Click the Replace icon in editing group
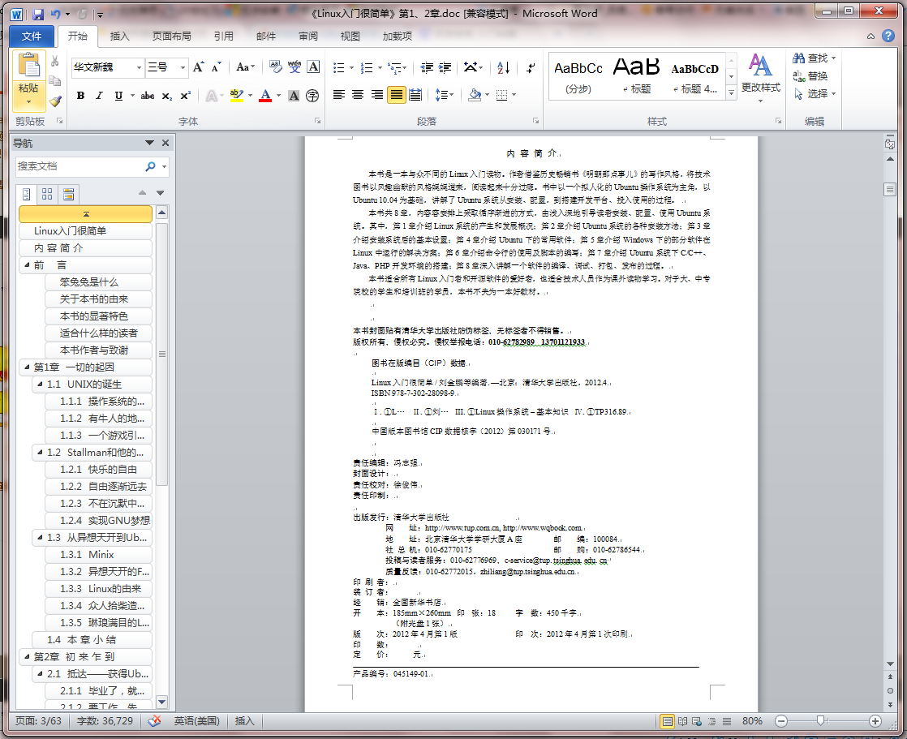907x739 pixels. pyautogui.click(x=799, y=75)
